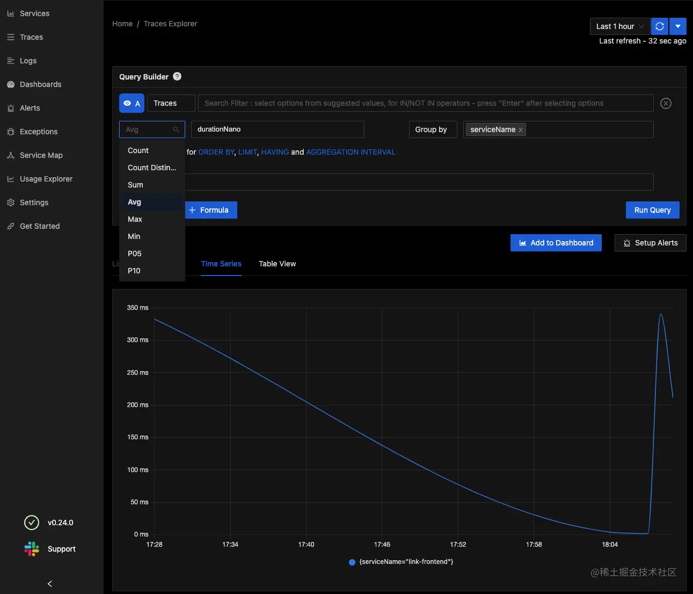Click the Query Builder help question icon

click(x=177, y=76)
